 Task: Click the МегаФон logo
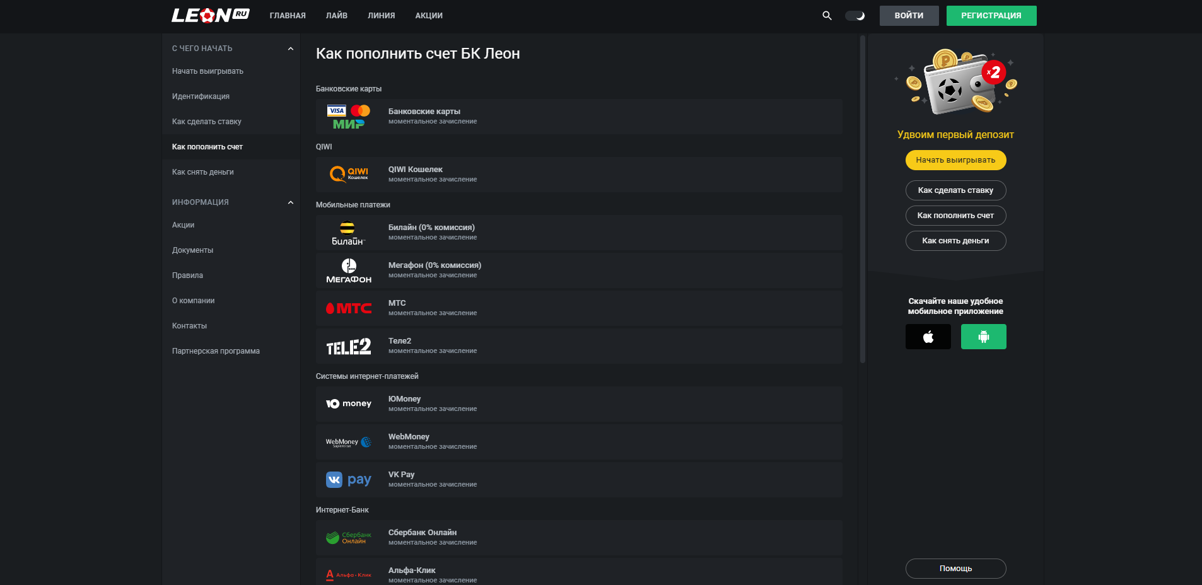(x=349, y=271)
